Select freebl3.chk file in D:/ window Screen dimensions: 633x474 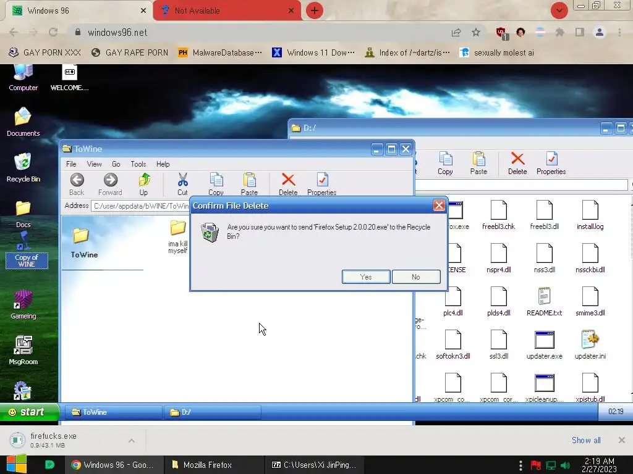(x=499, y=215)
